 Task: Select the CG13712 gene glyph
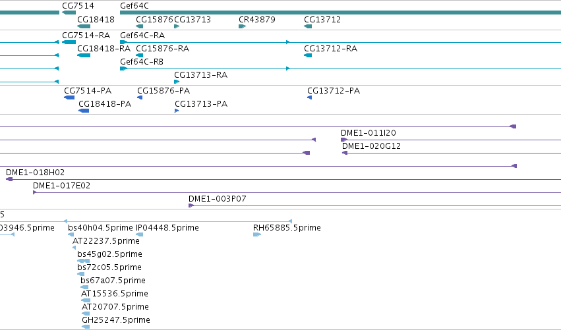point(308,26)
